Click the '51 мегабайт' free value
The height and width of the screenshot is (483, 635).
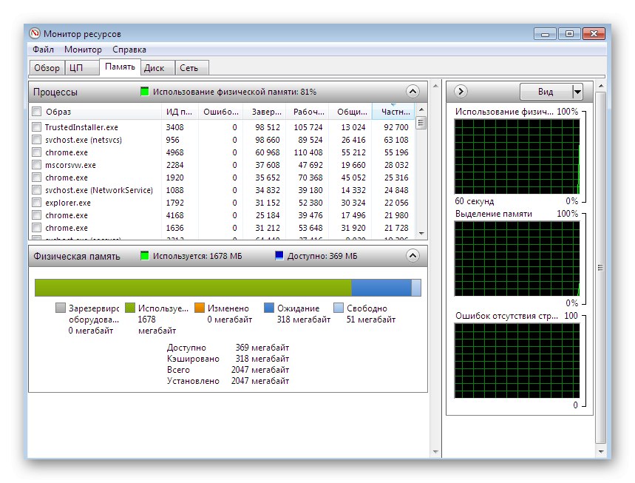[x=371, y=320]
